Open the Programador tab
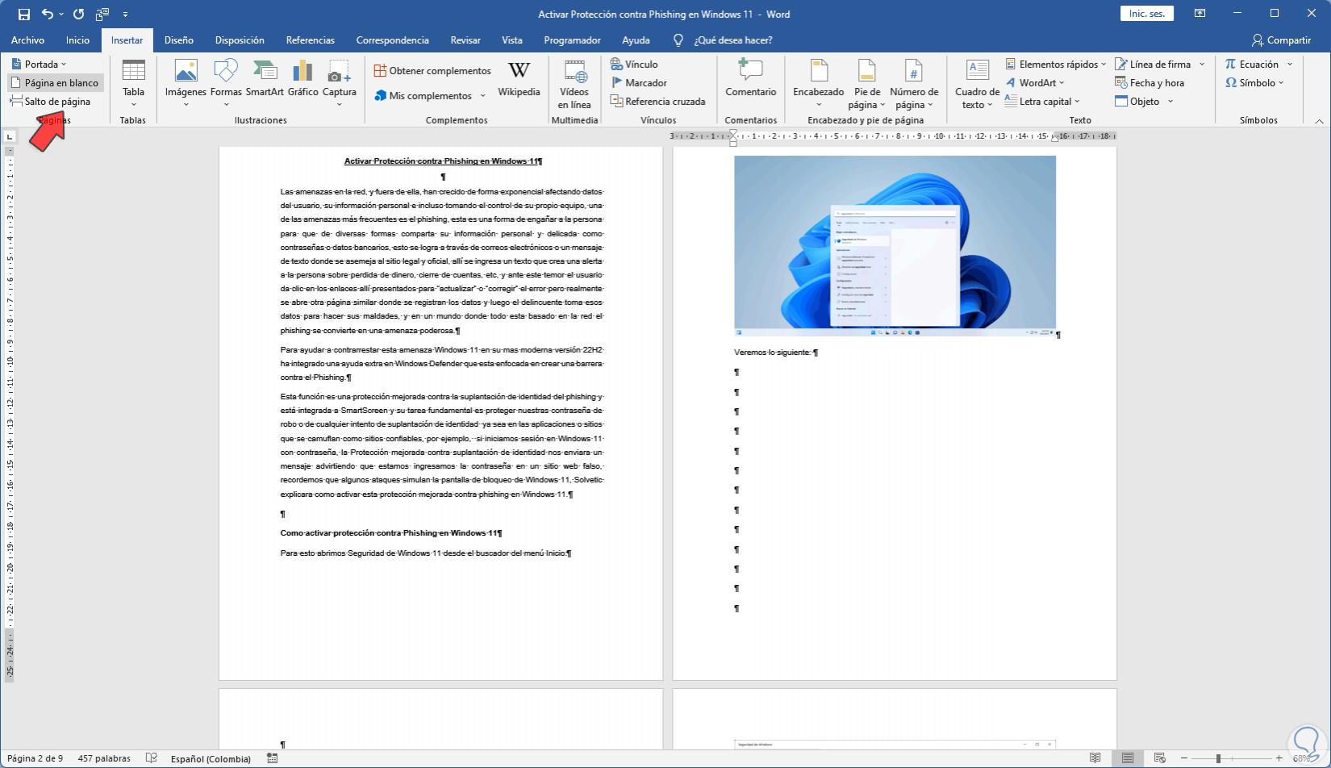Screen dimensions: 1331x768 point(573,40)
